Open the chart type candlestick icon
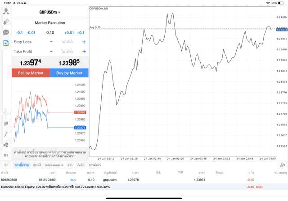Viewport: 288px width, 201px height. click(x=6, y=123)
